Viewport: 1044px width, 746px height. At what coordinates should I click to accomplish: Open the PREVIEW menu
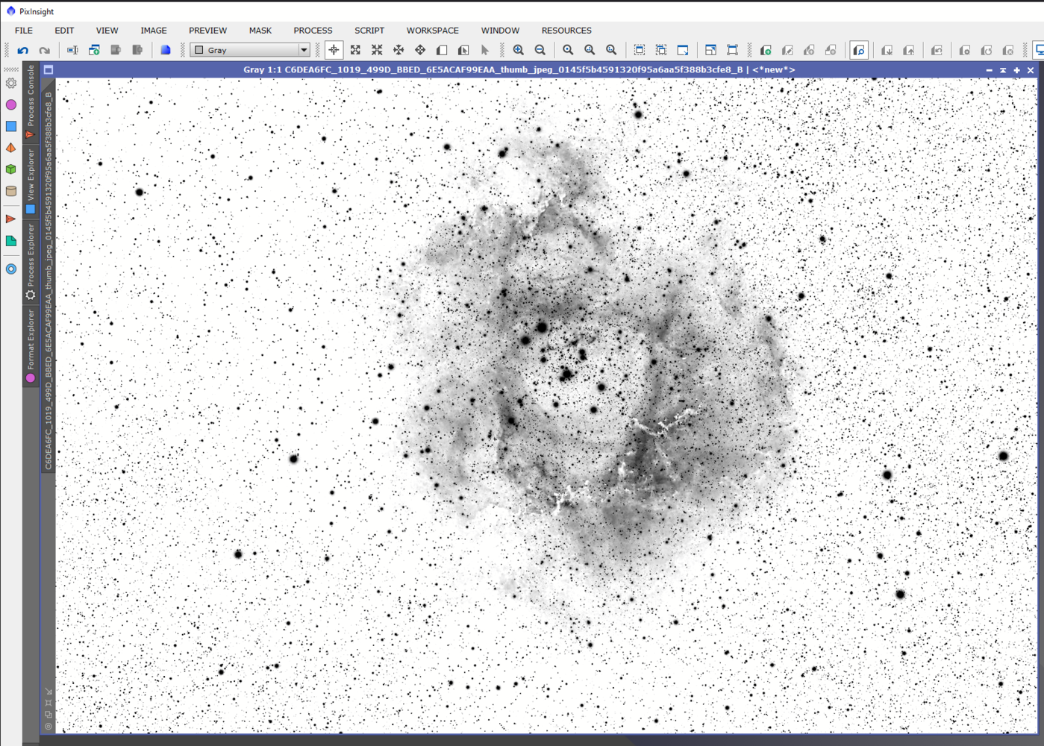(x=207, y=31)
